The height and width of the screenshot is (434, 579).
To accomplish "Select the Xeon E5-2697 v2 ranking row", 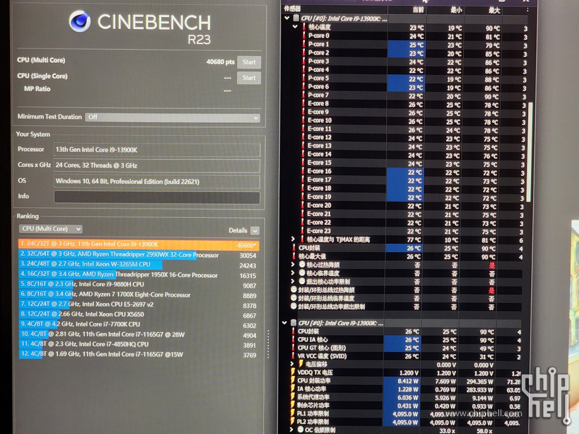I will pos(139,305).
